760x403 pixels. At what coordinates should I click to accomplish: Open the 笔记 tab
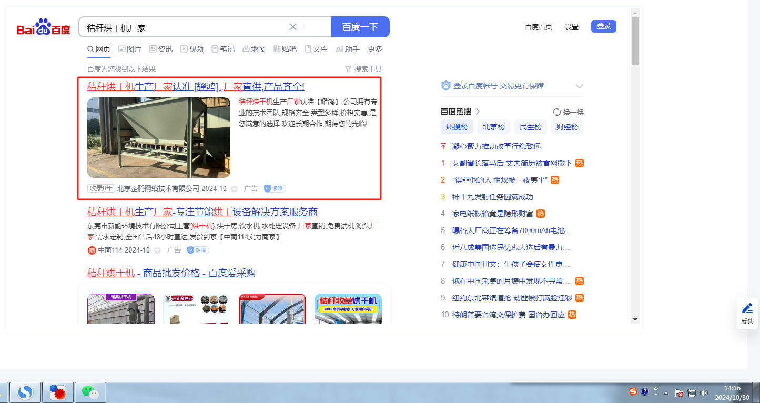(223, 49)
